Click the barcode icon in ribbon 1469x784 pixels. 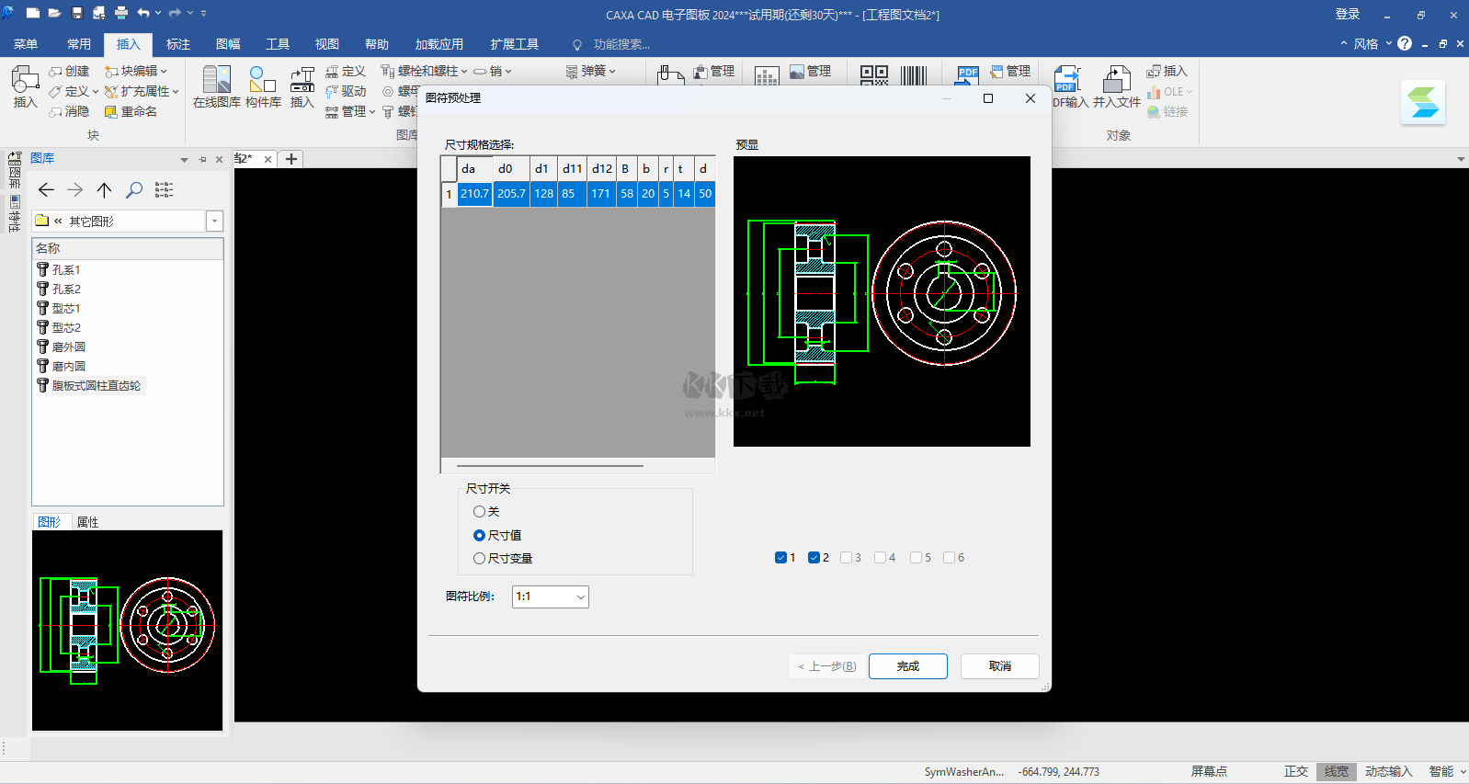tap(914, 74)
